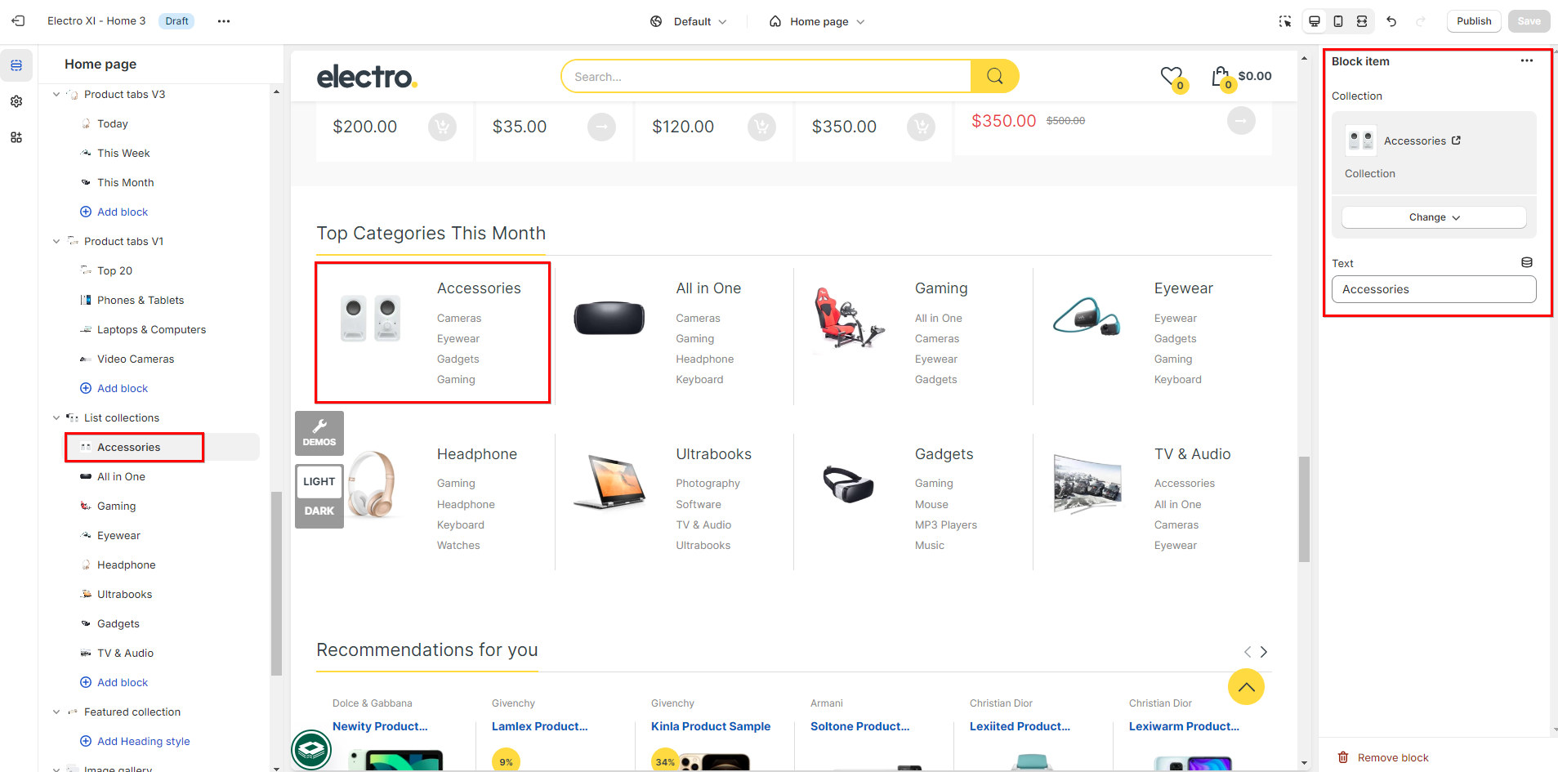Click previous arrow in Recommendations carousel
Viewport: 1558px width, 772px height.
1248,652
